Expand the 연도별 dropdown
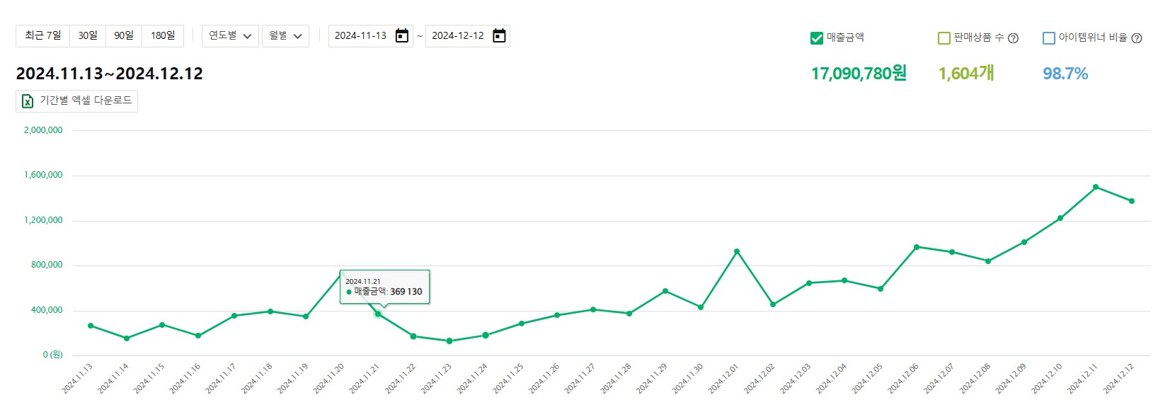Screen dimensions: 1175x417 coord(230,36)
